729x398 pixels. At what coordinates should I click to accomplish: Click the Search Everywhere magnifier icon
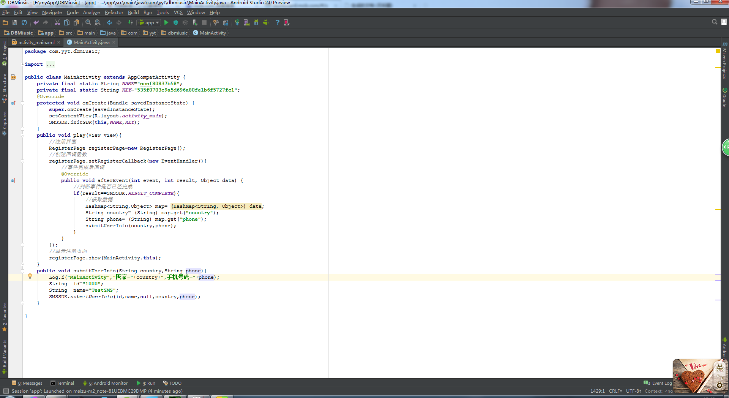(x=715, y=22)
